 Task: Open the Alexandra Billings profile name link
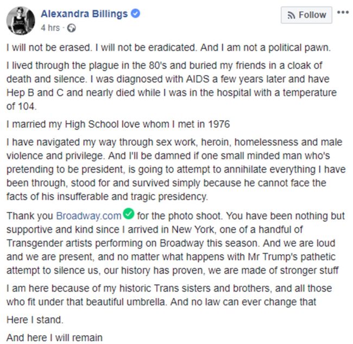pyautogui.click(x=85, y=13)
